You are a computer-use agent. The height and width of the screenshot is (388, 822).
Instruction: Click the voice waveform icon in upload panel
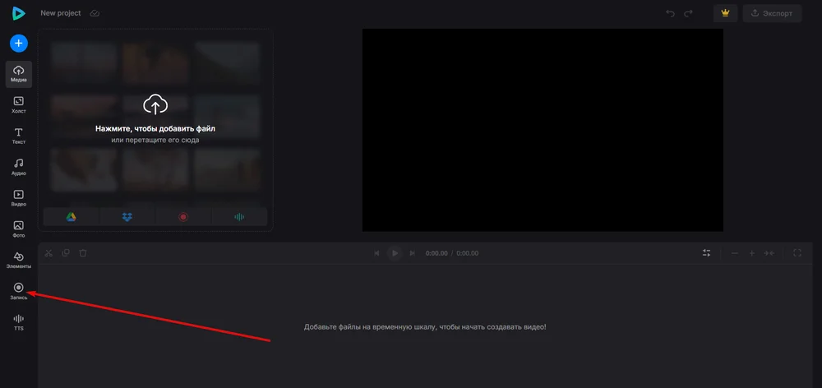(x=239, y=217)
